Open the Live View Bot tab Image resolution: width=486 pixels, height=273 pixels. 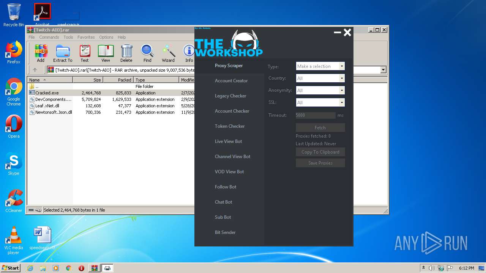coord(228,141)
